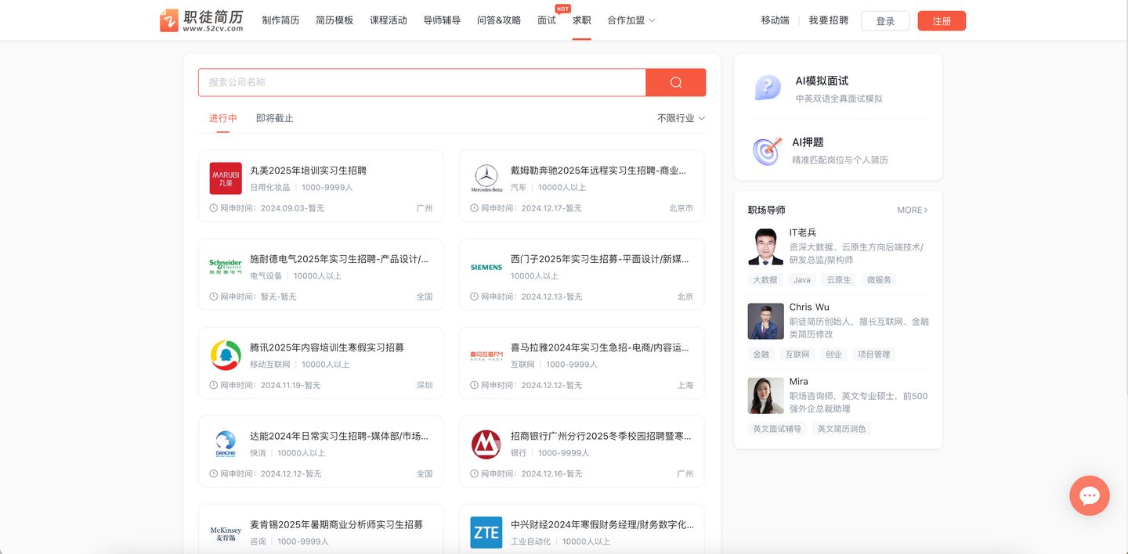
Task: Click the 喜马拉雅FM company logo
Action: tap(486, 355)
